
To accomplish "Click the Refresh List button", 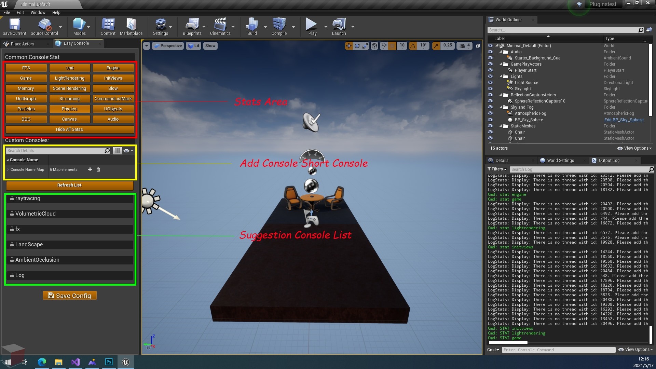I will point(69,185).
